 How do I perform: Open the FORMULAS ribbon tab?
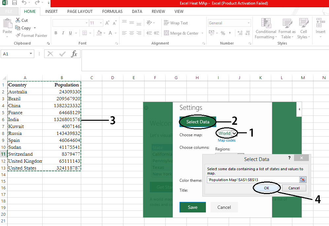coord(112,12)
